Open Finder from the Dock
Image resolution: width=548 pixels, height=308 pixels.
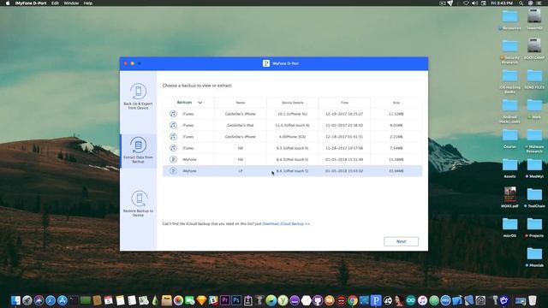[x=15, y=300]
